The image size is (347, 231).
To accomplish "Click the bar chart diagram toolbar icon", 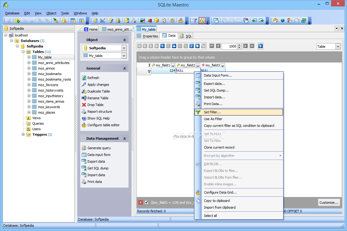I will 149,21.
